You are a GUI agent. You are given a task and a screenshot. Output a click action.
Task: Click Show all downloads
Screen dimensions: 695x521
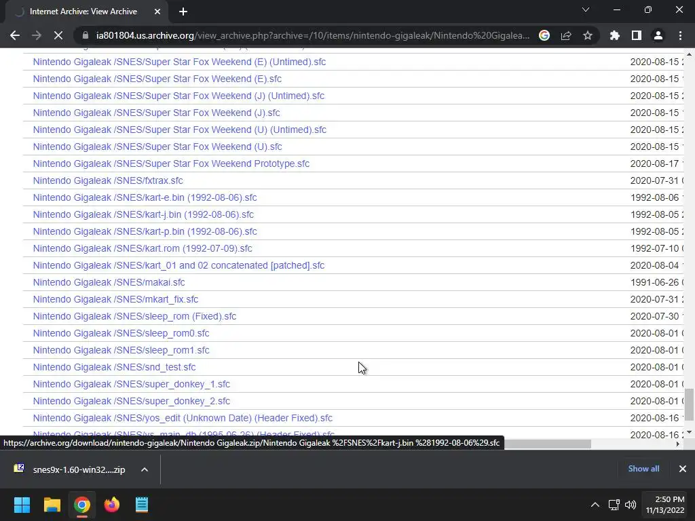[643, 469]
